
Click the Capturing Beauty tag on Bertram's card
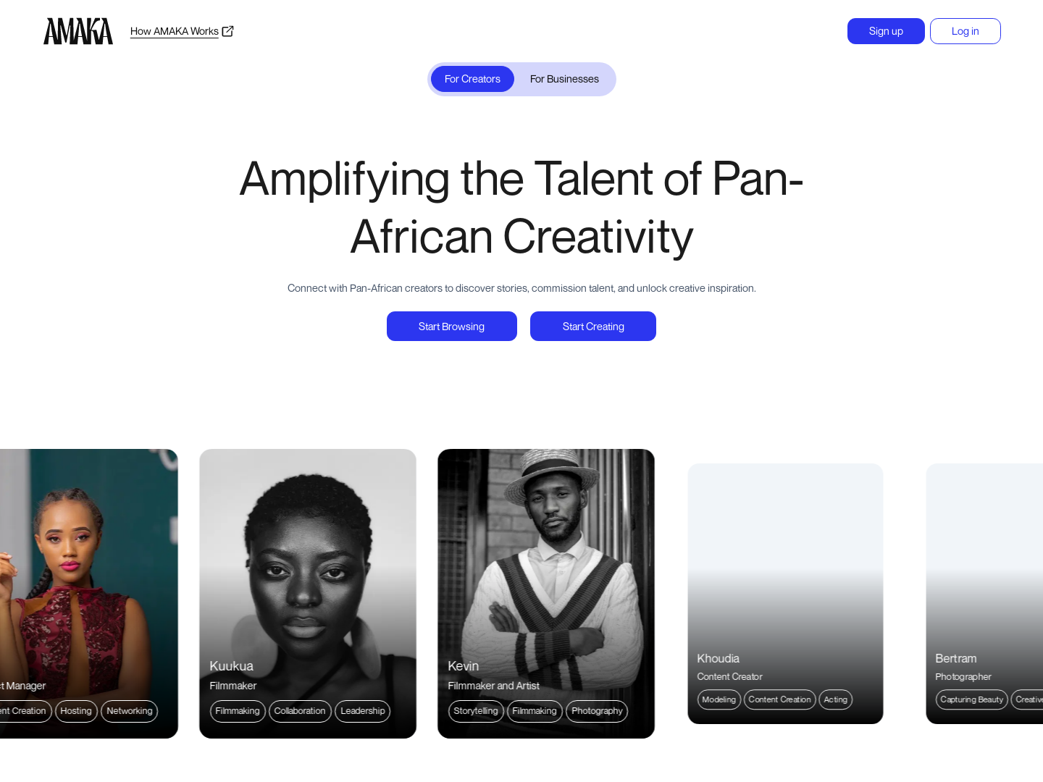click(x=971, y=699)
